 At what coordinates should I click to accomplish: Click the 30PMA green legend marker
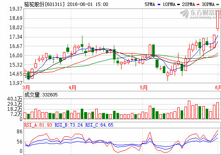218,5
